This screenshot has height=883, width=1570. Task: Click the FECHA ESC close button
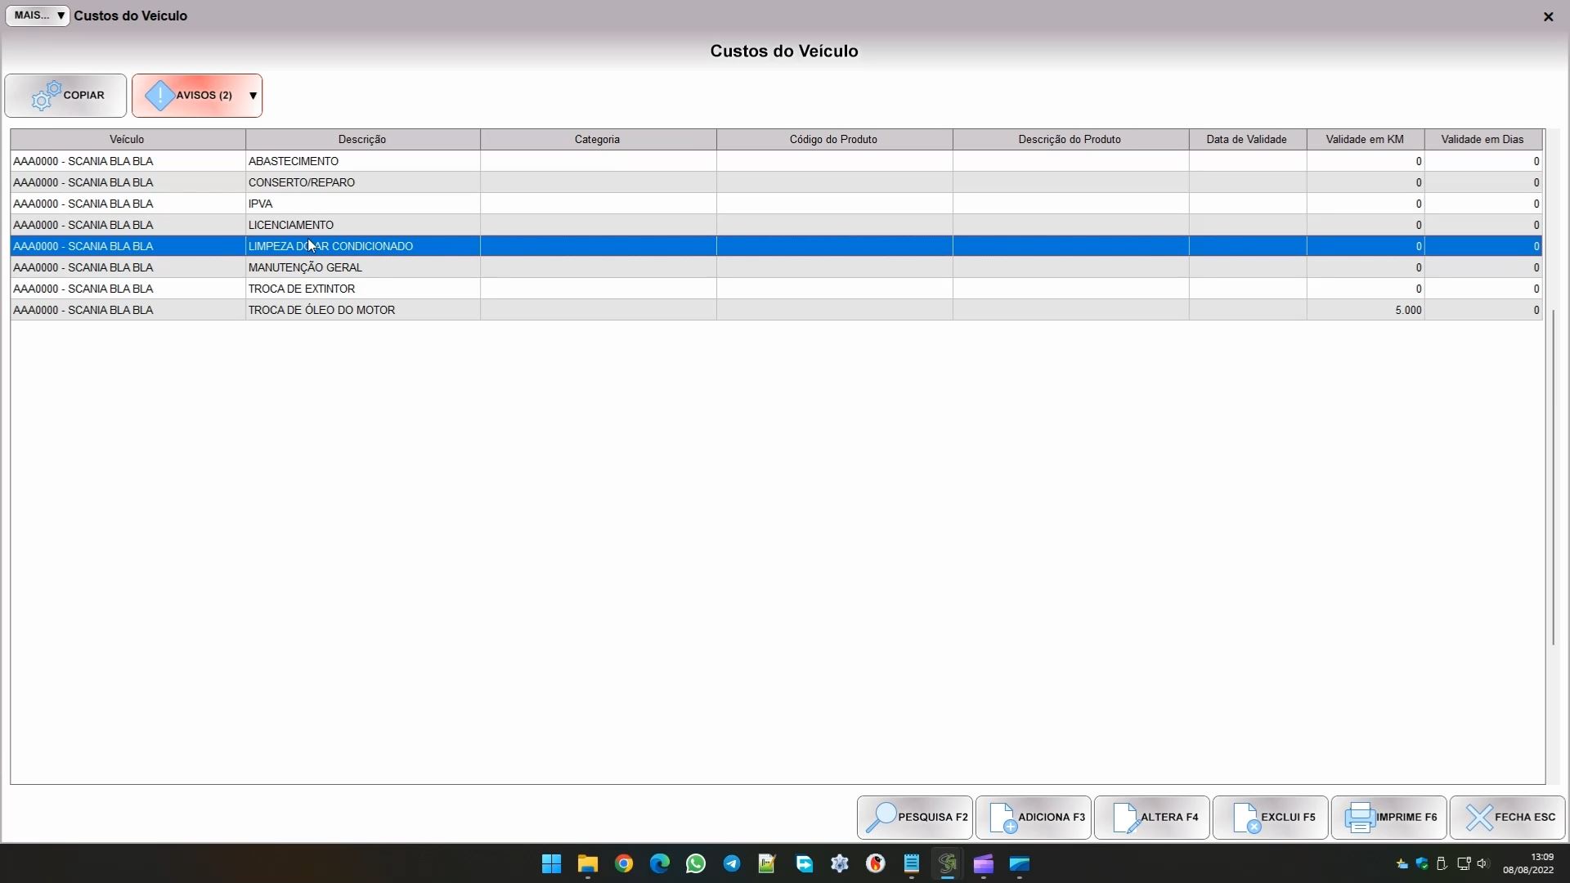(x=1508, y=817)
